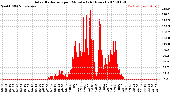Click the 02:20 time label
The image size is (172, 93).
17,88
